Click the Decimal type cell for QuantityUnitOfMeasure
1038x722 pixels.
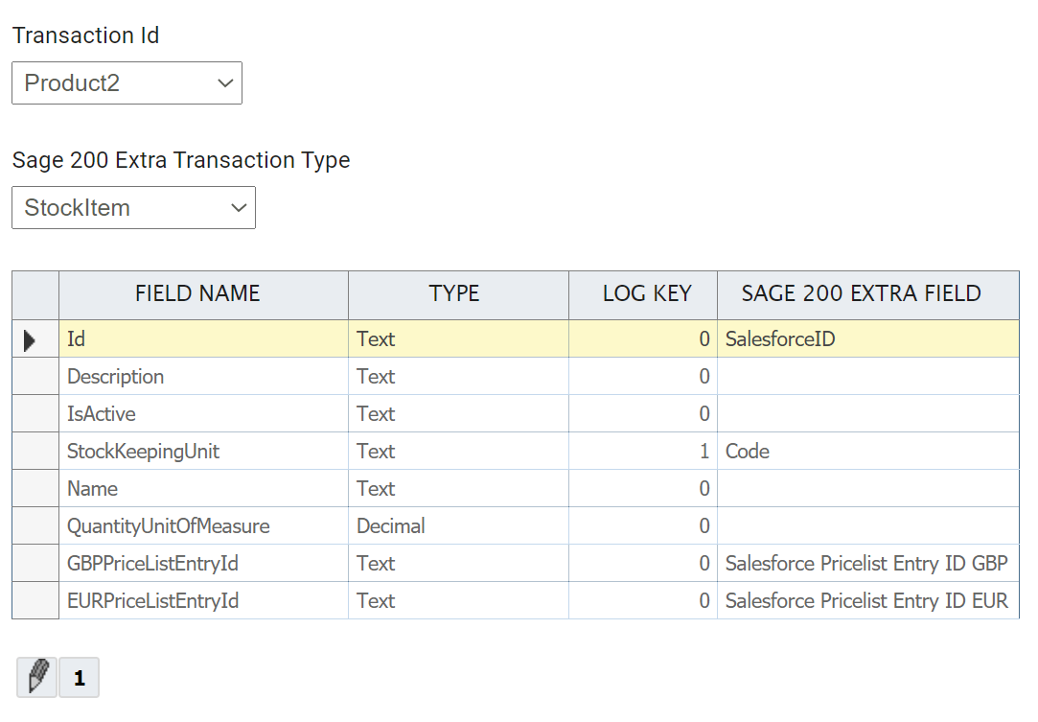(458, 526)
